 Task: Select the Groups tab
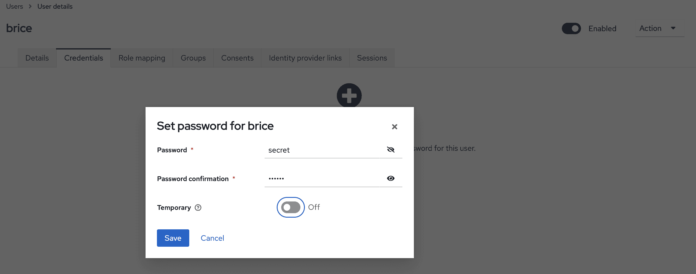pyautogui.click(x=193, y=58)
